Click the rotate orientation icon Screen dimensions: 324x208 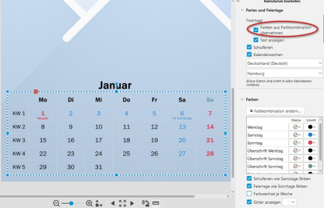click(x=146, y=203)
